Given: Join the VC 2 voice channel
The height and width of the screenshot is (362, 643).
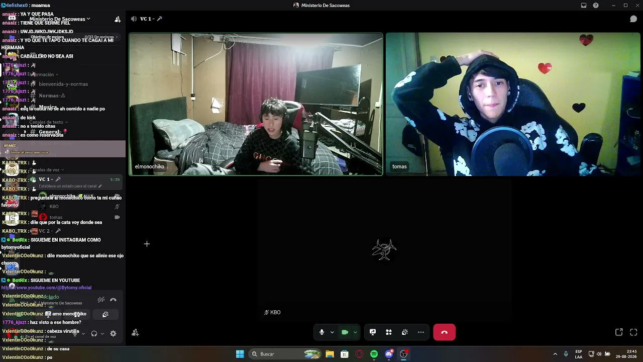Looking at the screenshot, I should tap(49, 231).
